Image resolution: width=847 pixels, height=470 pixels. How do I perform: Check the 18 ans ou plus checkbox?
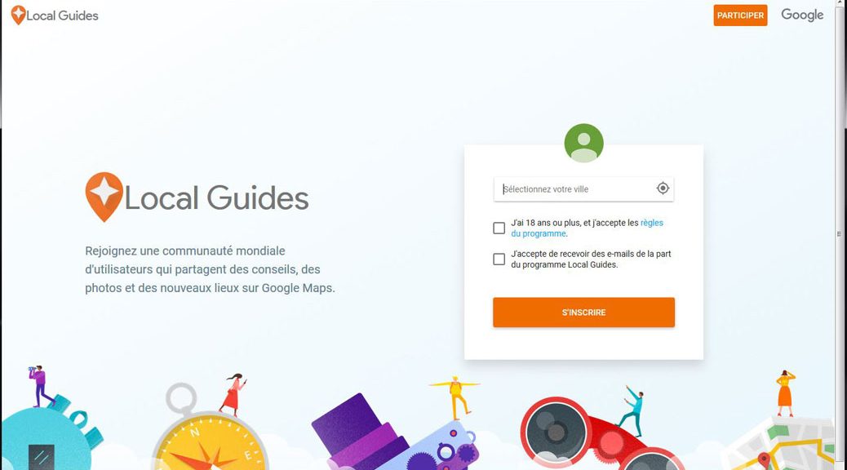(499, 228)
